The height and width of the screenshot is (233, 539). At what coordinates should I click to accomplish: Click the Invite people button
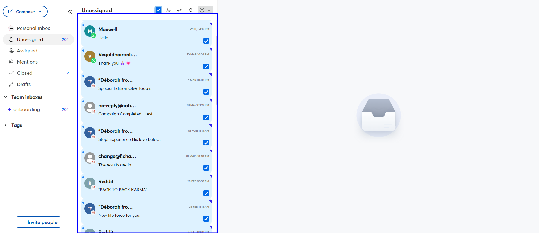38,222
